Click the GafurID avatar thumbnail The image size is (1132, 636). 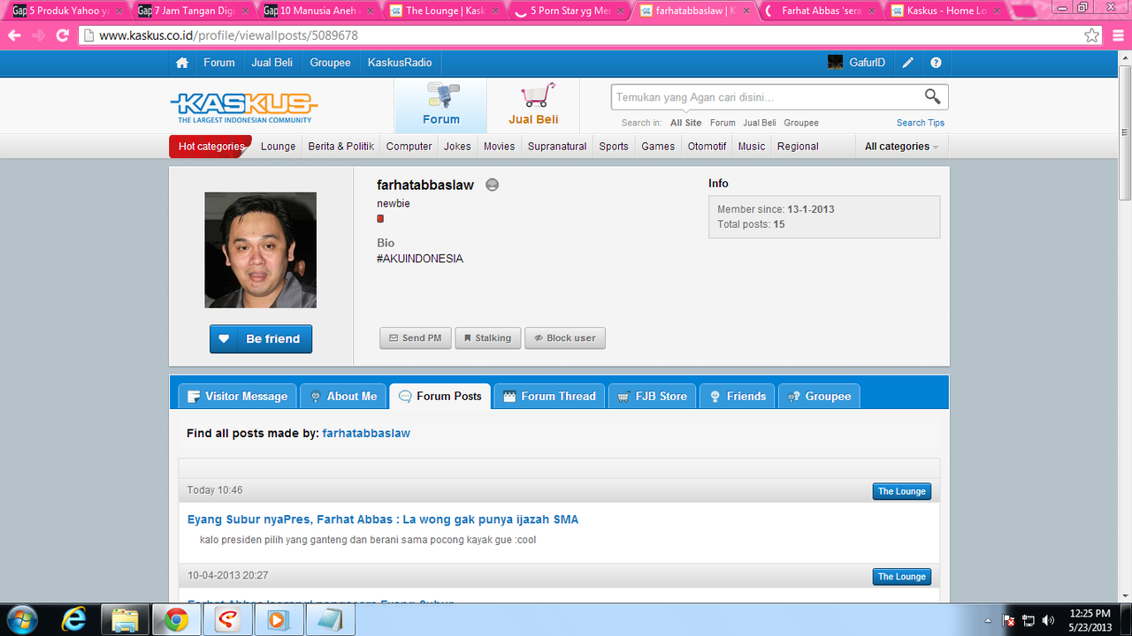coord(835,63)
